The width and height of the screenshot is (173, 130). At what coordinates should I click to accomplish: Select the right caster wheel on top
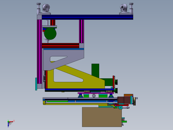point(124,8)
